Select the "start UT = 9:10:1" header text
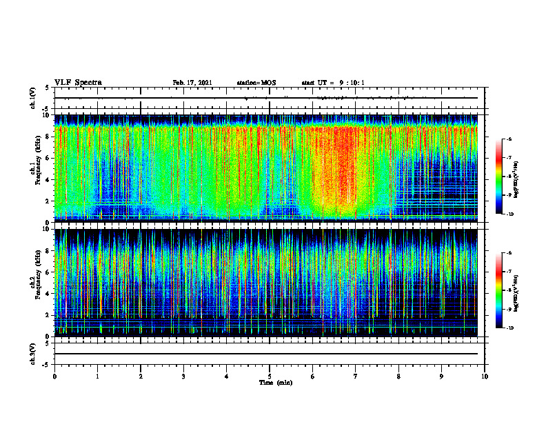Viewport: 546px width, 422px height. 333,83
